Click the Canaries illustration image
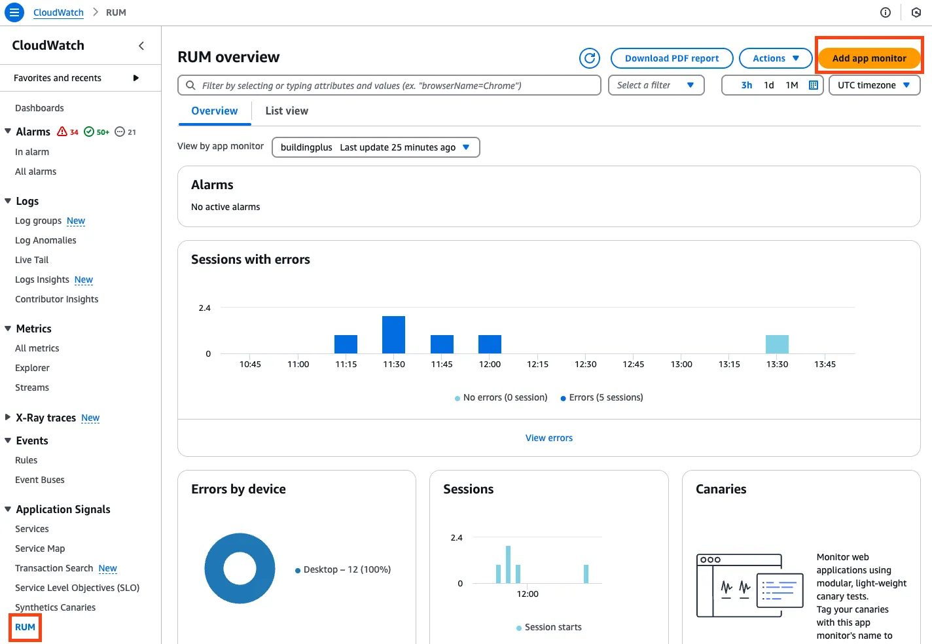 click(749, 585)
